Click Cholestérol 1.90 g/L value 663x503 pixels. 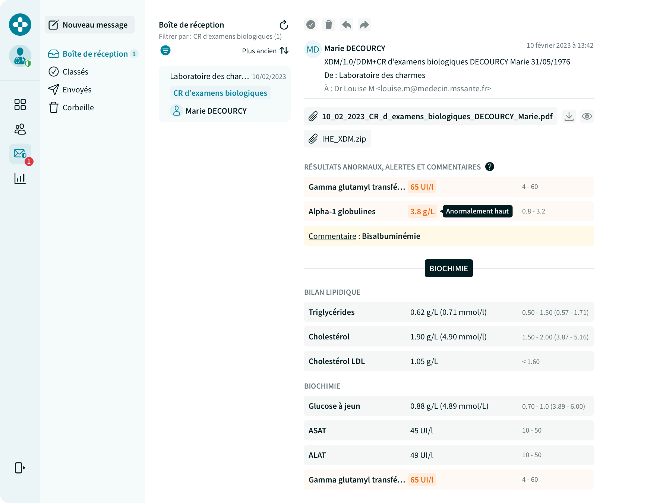(x=448, y=336)
